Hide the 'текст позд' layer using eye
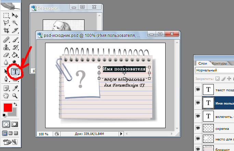Screen dimensions: 234x151 point(198,90)
